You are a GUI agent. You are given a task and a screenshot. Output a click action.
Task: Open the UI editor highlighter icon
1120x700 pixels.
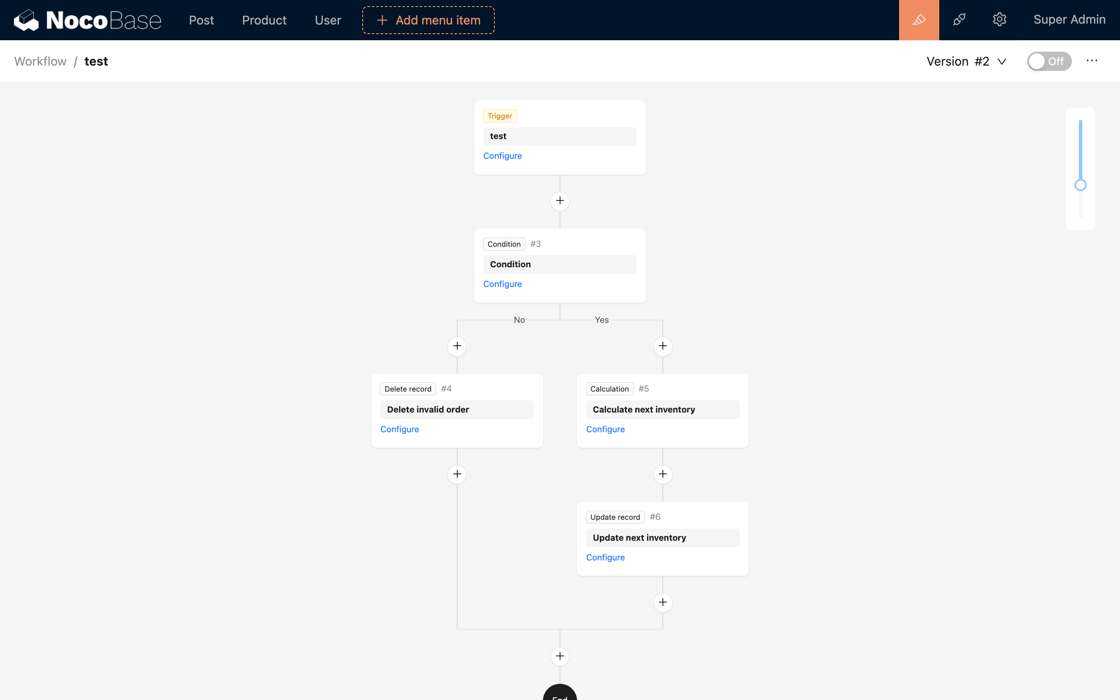click(919, 20)
